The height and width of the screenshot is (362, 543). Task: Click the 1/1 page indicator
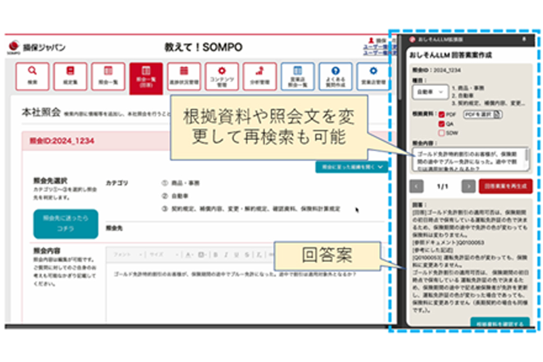pyautogui.click(x=442, y=187)
